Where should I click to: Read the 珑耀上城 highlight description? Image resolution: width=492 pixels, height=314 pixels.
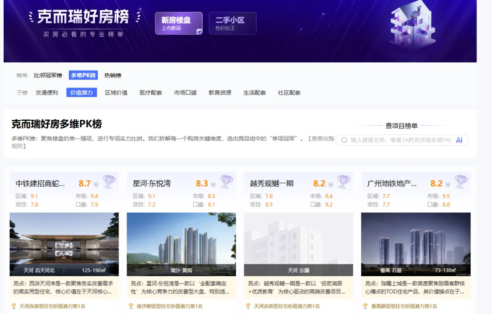(x=416, y=287)
